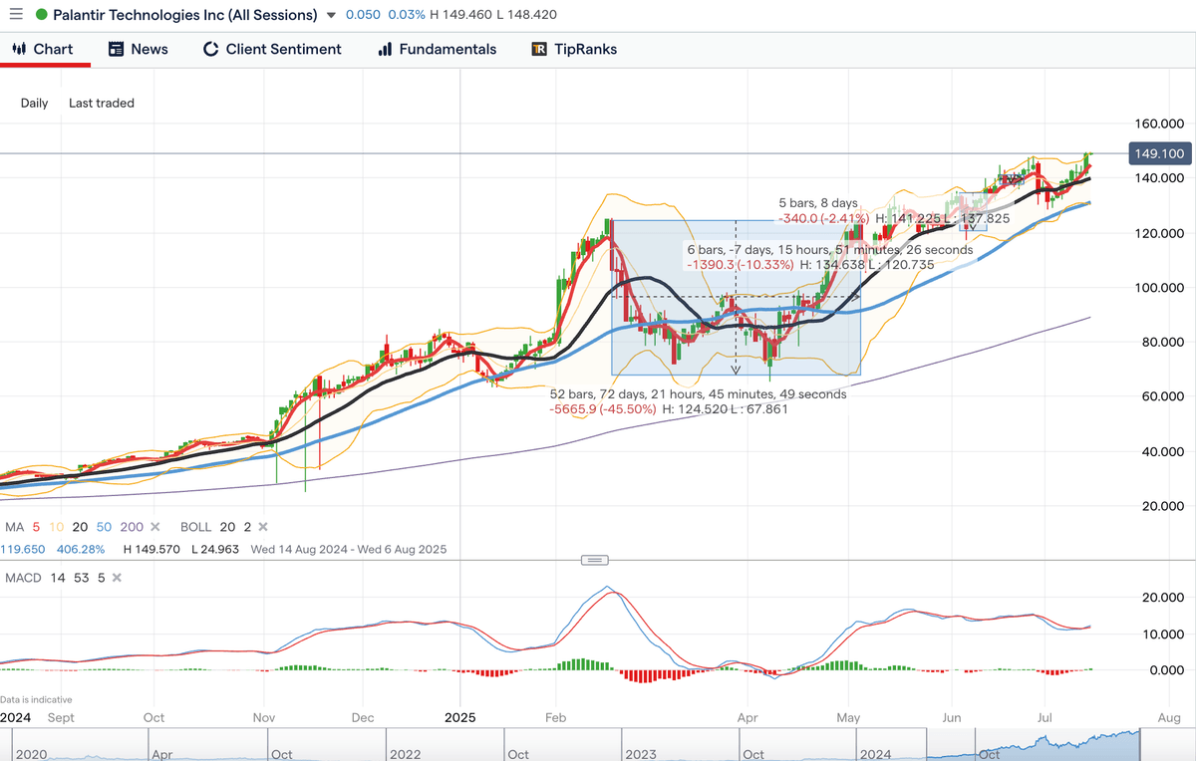Click the Fundamentals bar chart icon
The width and height of the screenshot is (1196, 761).
point(385,49)
